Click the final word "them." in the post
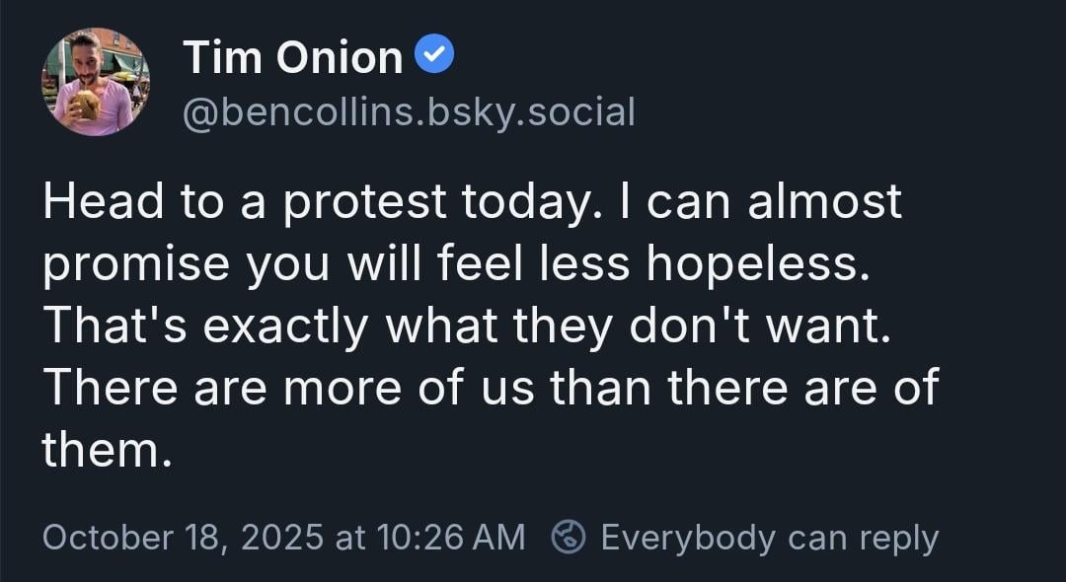The width and height of the screenshot is (1066, 582). (100, 450)
